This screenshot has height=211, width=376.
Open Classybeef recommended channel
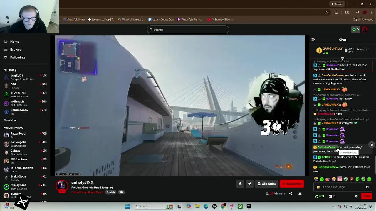25,187
